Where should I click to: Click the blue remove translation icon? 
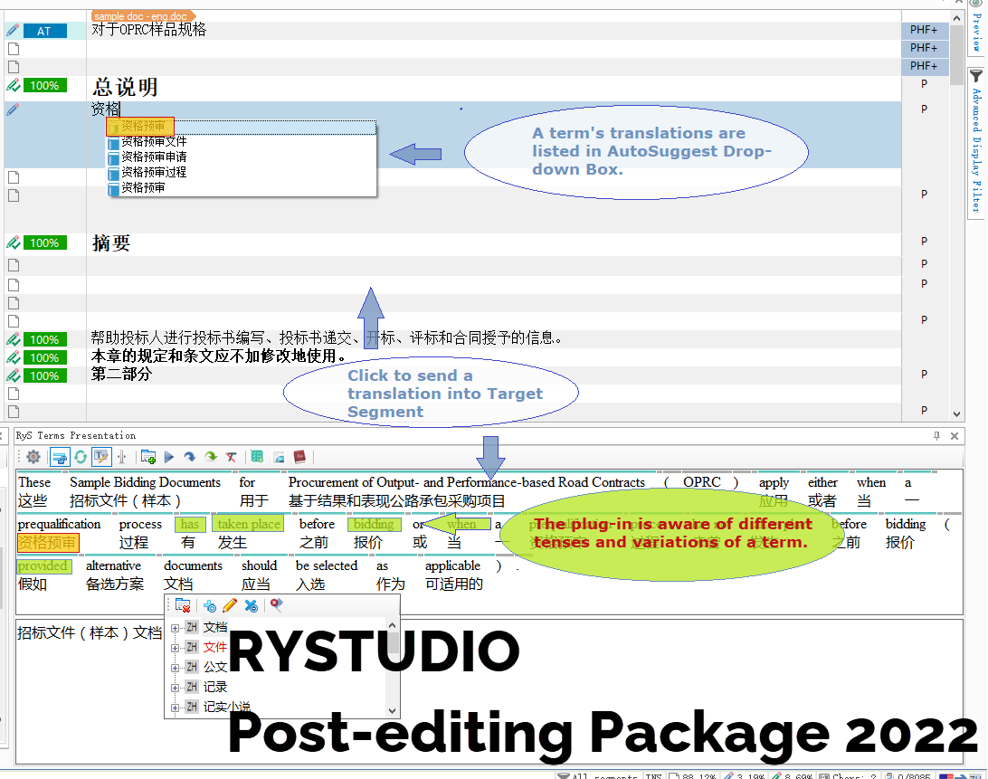point(251,605)
